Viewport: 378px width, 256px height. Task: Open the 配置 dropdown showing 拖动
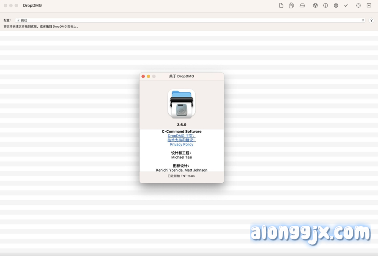[x=190, y=20]
